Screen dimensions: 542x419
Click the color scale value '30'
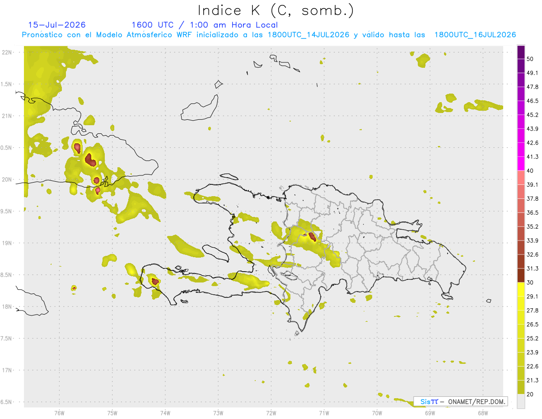click(x=531, y=282)
